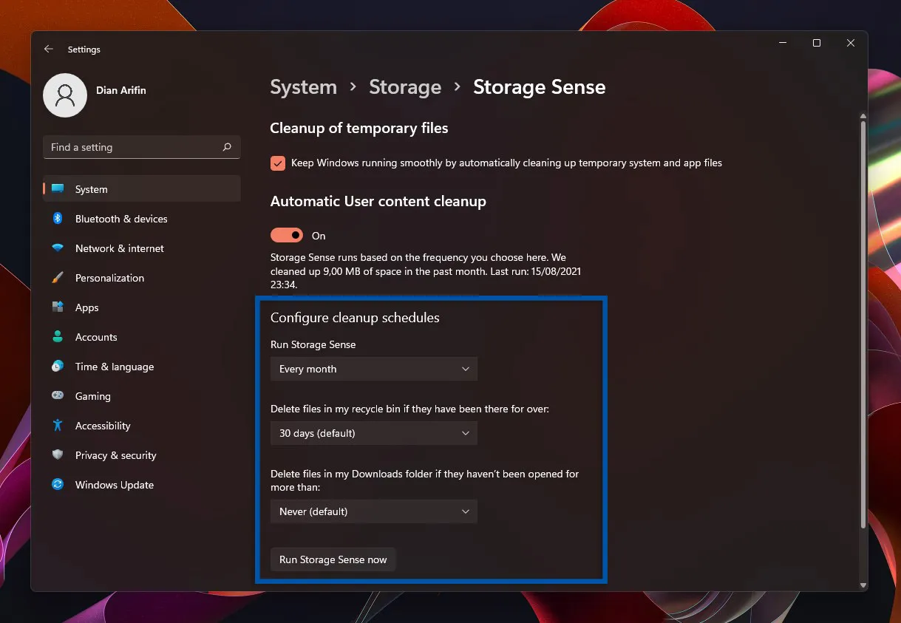901x623 pixels.
Task: Select the Network & internet section
Action: pos(119,248)
